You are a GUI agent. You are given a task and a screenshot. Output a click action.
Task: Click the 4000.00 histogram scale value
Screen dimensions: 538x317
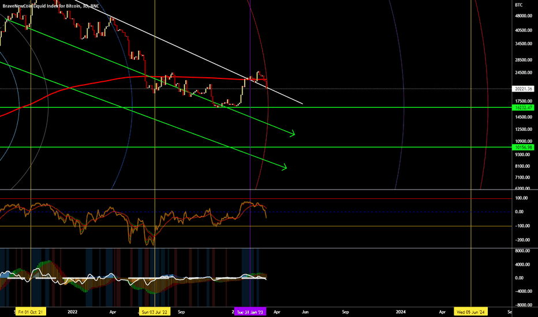(x=523, y=265)
